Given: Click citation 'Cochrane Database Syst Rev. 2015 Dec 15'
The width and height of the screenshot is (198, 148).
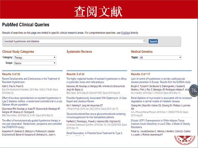Looking at the screenshot, I should (97, 126).
